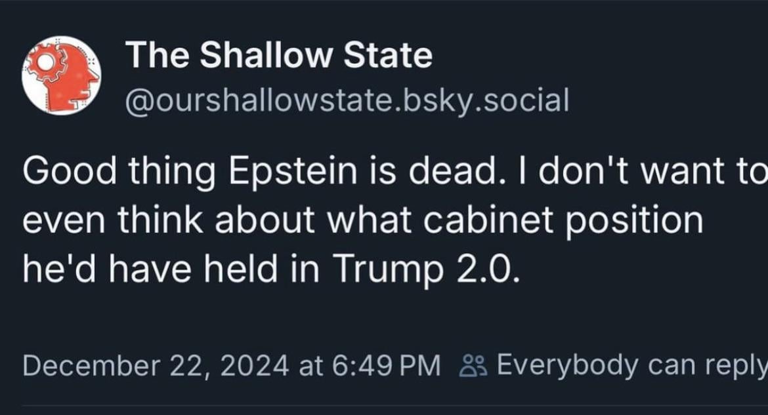Open the display name The Shallow State

[x=279, y=54]
